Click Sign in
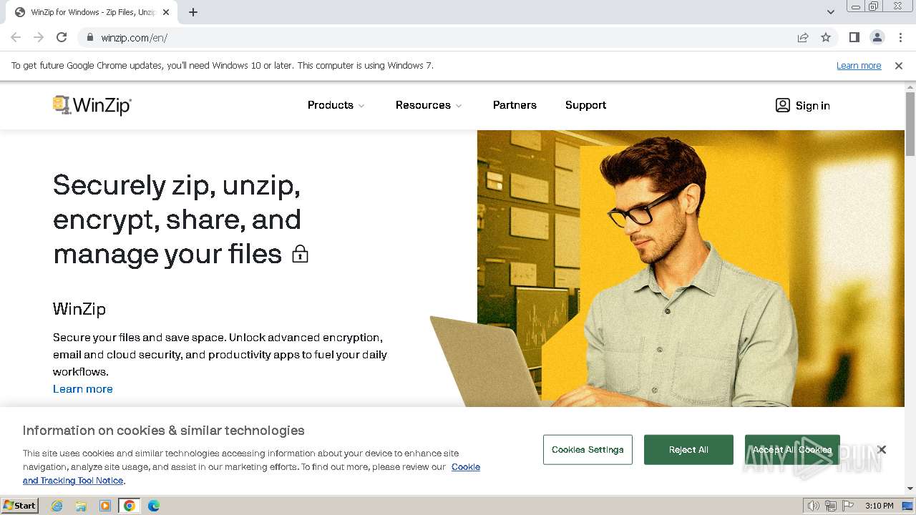 (x=803, y=105)
